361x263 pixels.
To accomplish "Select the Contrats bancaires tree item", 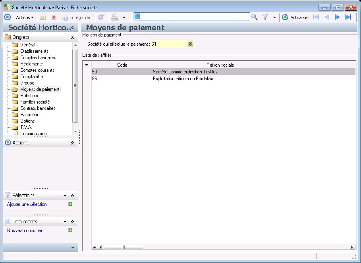I will (37, 108).
